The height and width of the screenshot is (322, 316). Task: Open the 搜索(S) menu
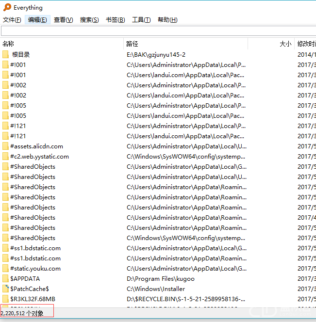[x=89, y=20]
